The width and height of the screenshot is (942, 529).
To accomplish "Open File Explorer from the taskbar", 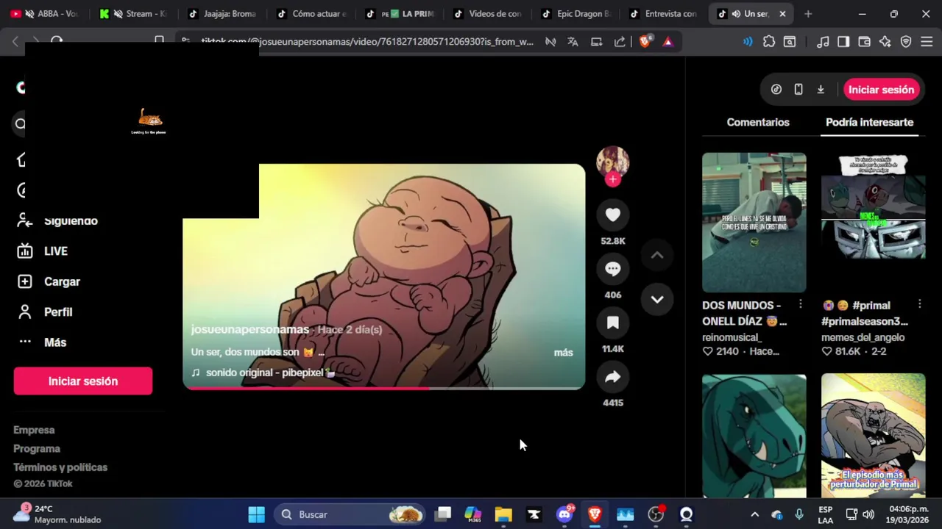I will pos(503,514).
